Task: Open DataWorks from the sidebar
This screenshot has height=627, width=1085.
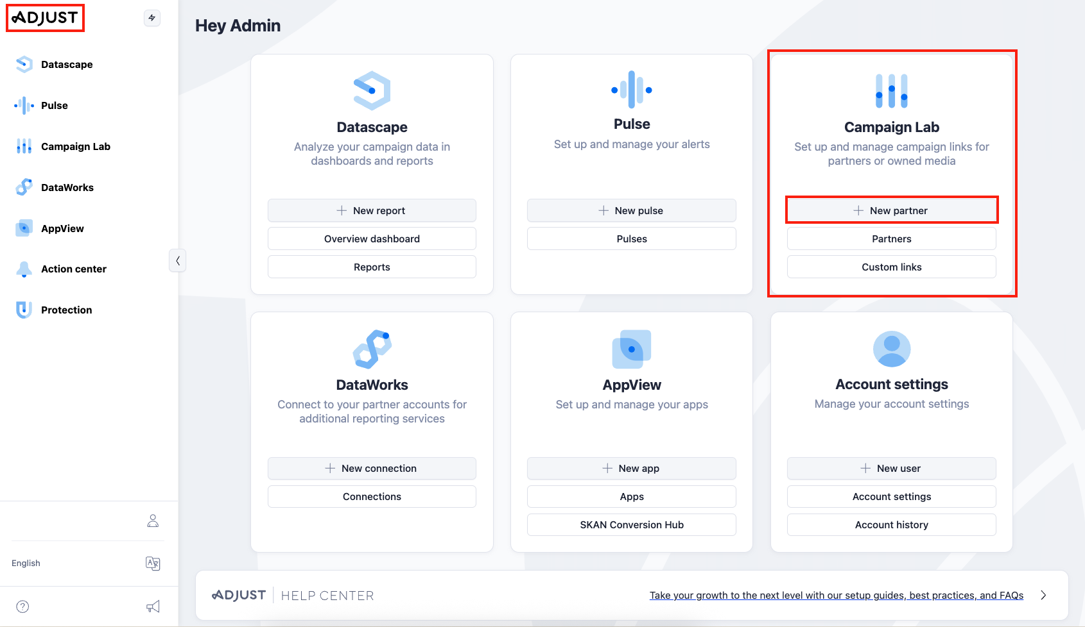Action: 67,187
